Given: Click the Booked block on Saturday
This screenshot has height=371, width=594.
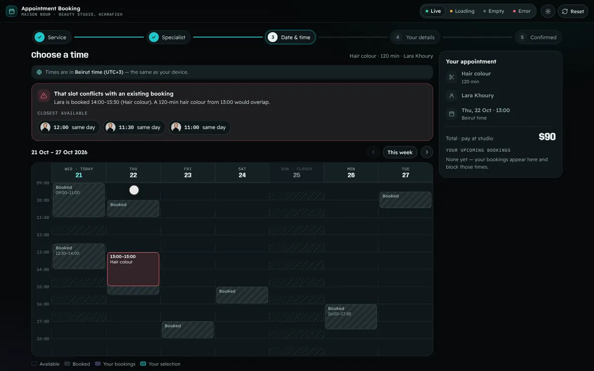Looking at the screenshot, I should [x=242, y=295].
